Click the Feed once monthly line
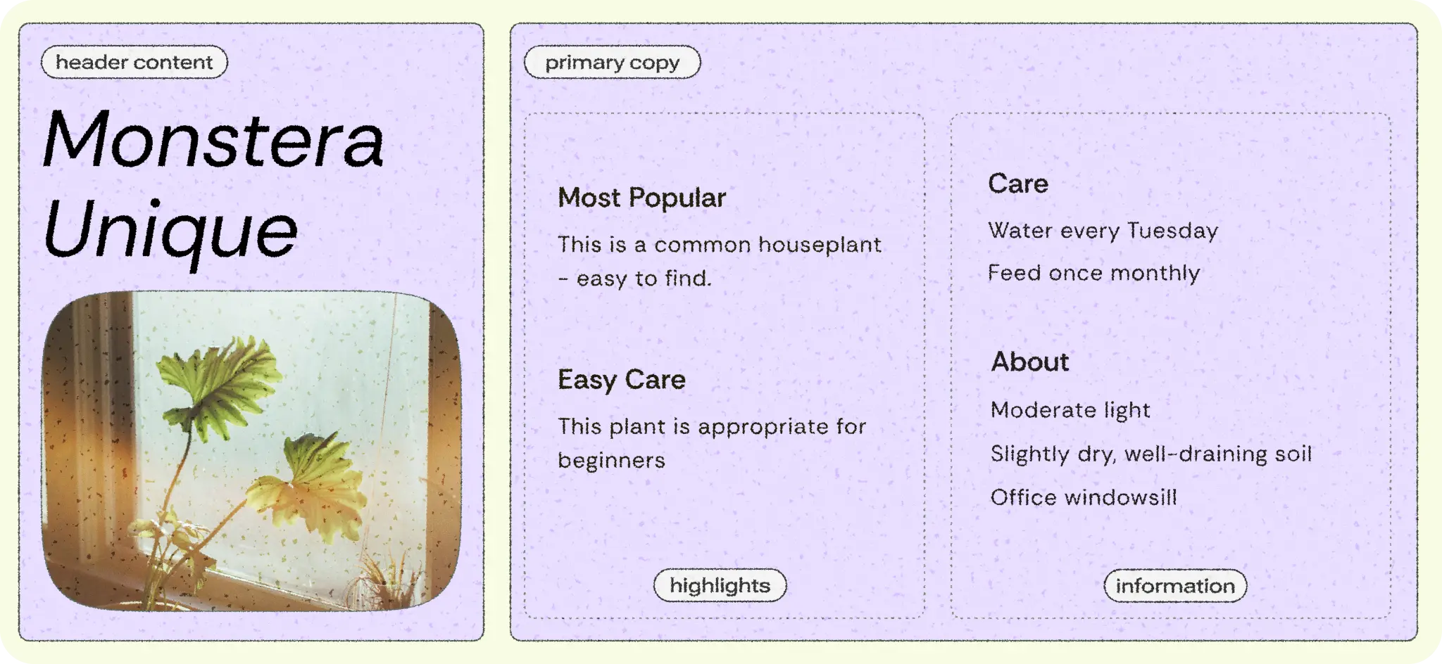The image size is (1442, 664). [x=1094, y=273]
